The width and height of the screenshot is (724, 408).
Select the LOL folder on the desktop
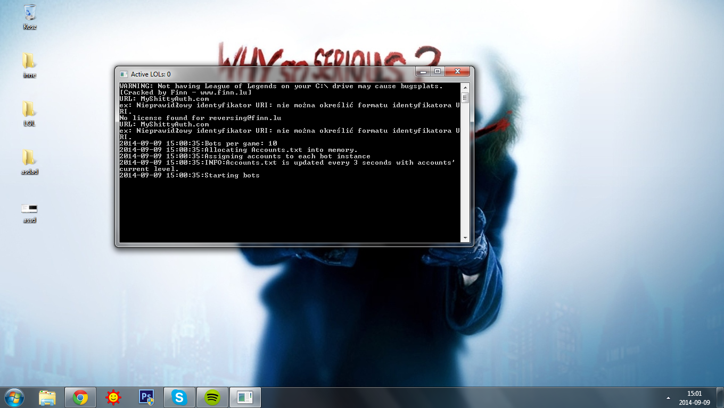pyautogui.click(x=29, y=114)
